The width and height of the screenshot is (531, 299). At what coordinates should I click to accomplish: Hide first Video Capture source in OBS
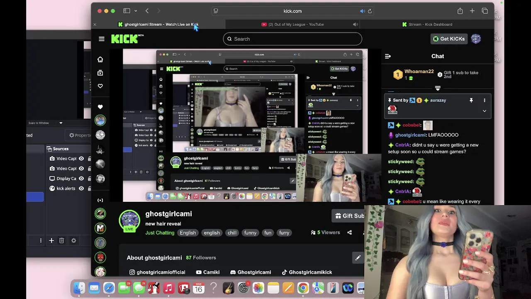pyautogui.click(x=81, y=159)
